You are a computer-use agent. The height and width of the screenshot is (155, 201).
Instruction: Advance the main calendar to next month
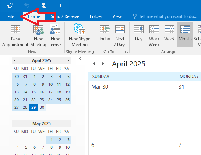103,63
